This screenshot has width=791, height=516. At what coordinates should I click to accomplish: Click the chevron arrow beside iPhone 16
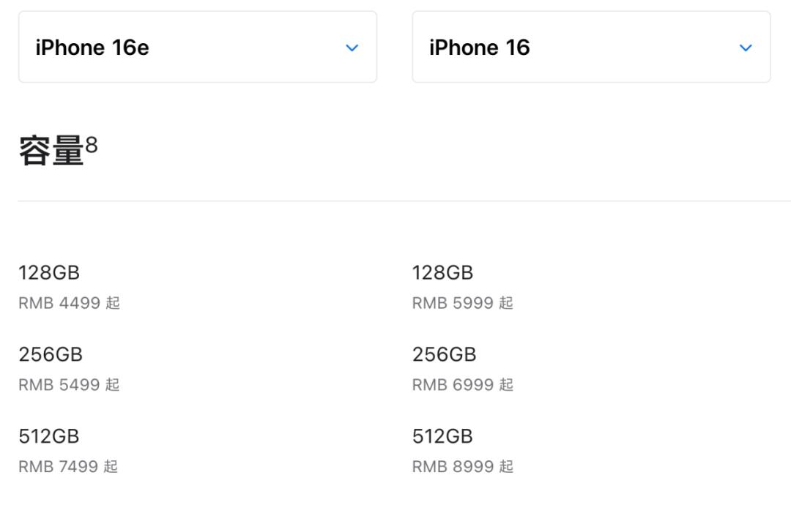[x=746, y=48]
